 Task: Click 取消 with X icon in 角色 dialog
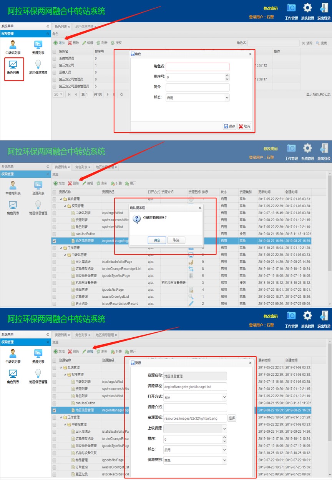[x=244, y=126]
